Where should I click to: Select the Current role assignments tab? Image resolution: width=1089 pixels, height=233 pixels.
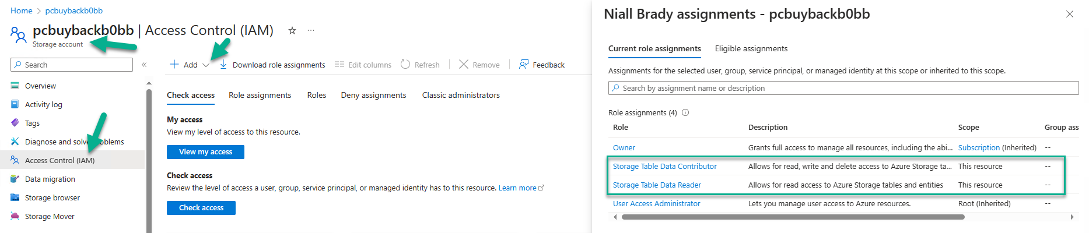click(654, 48)
